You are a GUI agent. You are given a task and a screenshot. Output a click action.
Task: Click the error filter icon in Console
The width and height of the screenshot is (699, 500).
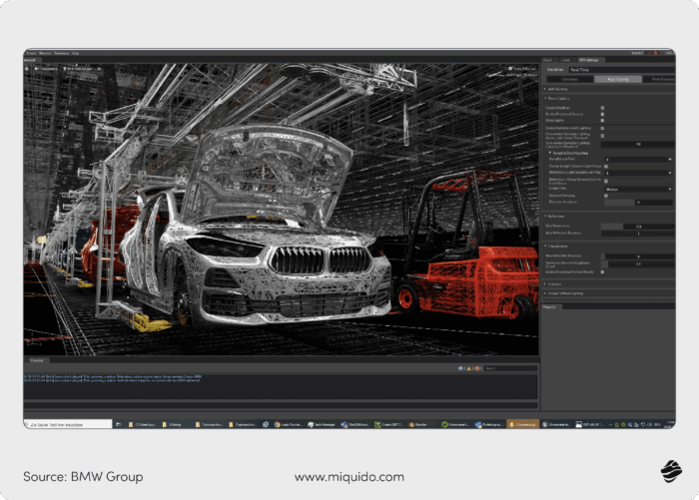click(x=477, y=368)
